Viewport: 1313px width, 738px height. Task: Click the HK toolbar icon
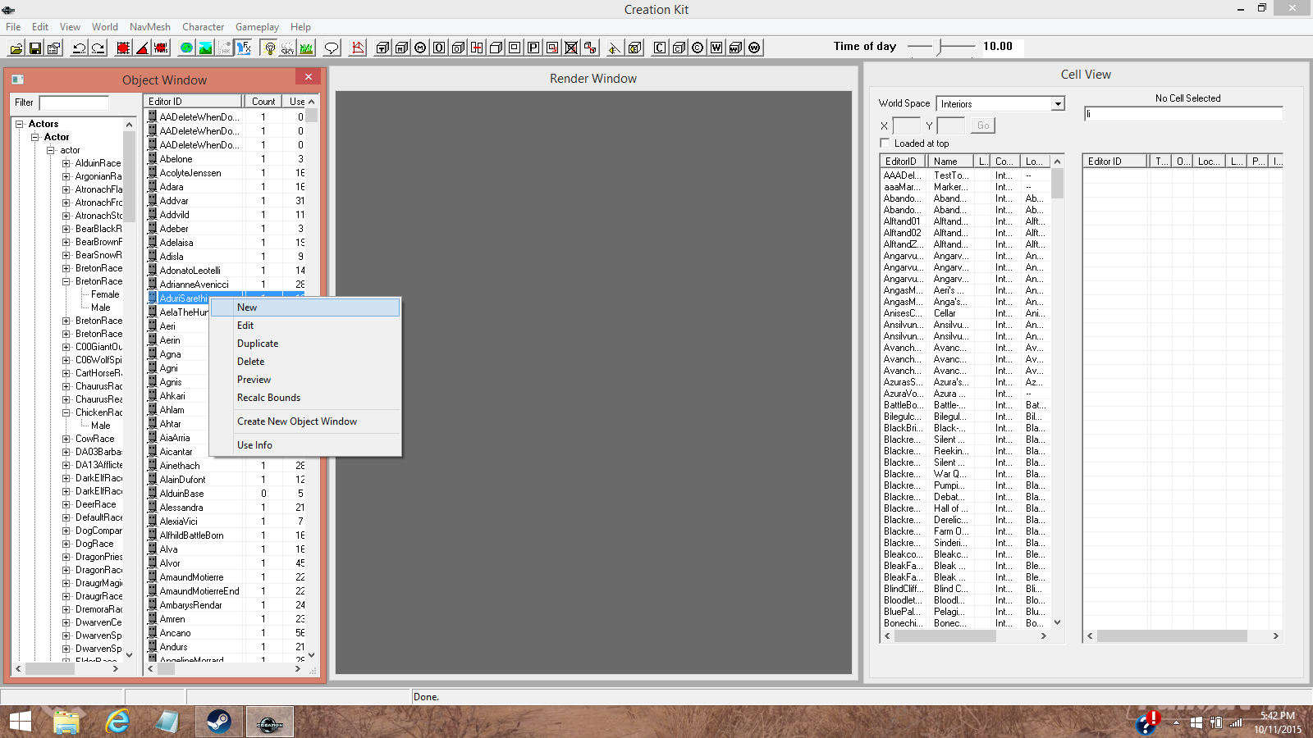pos(224,48)
